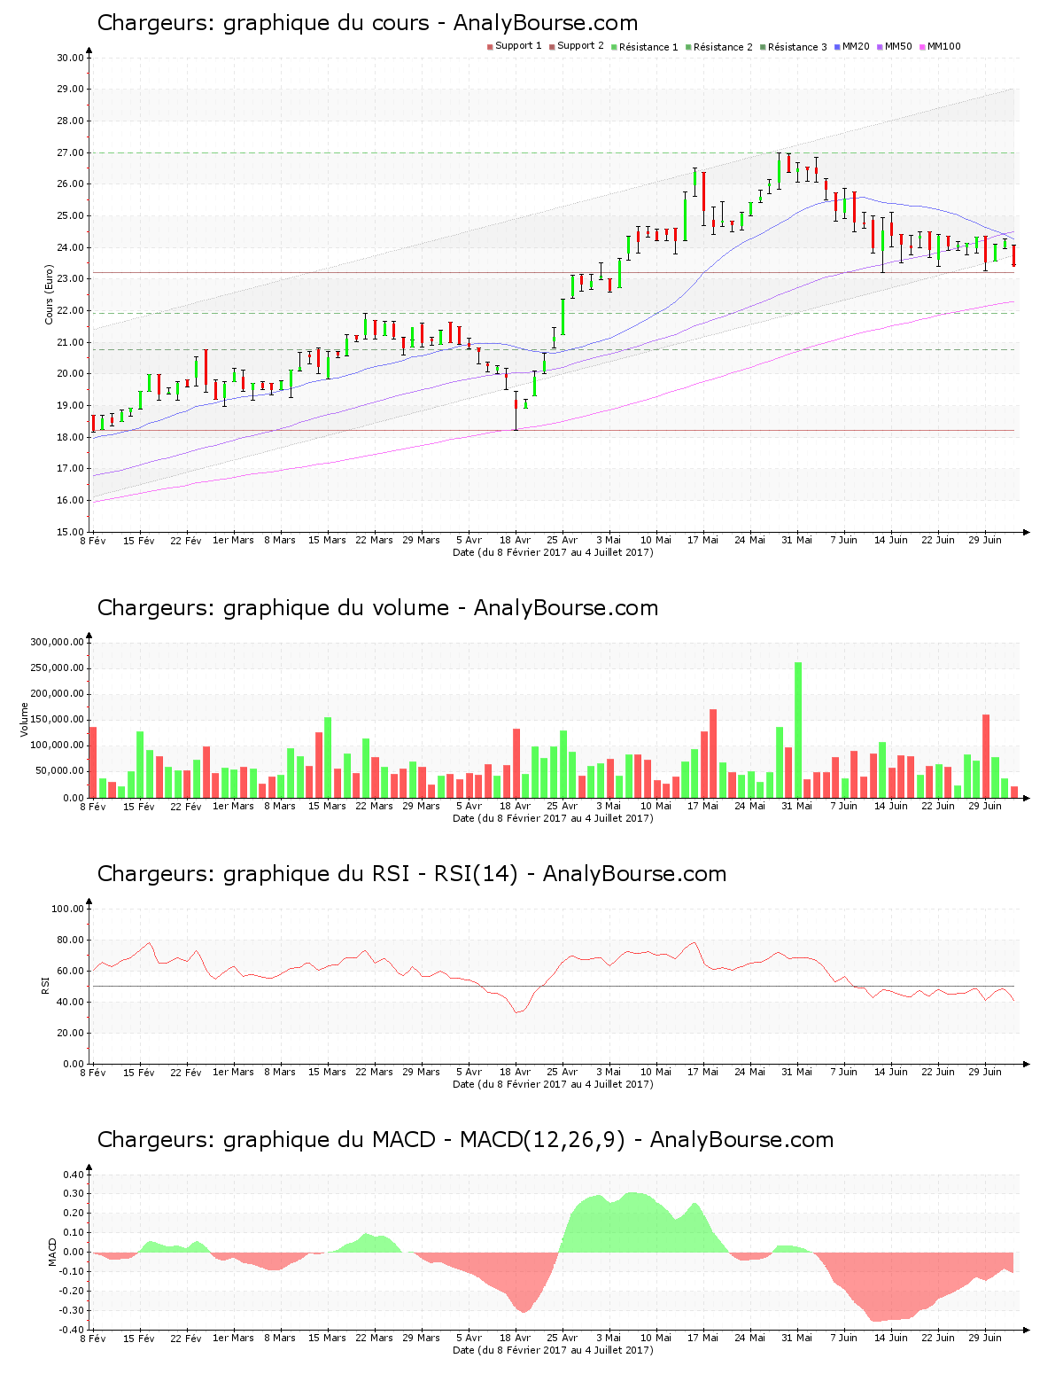Image resolution: width=1063 pixels, height=1374 pixels.
Task: Click the '250,000.00' value on the volume axis
Action: pyautogui.click(x=58, y=668)
